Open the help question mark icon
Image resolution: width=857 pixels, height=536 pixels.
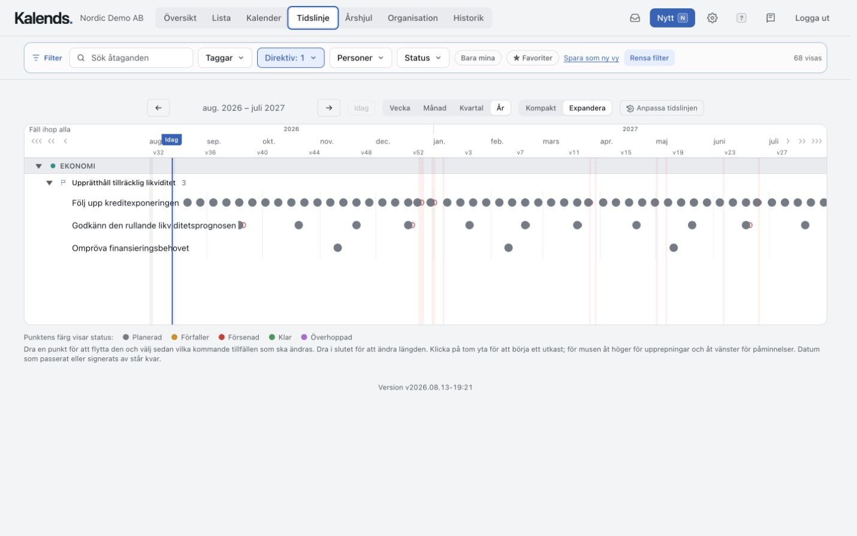coord(741,18)
